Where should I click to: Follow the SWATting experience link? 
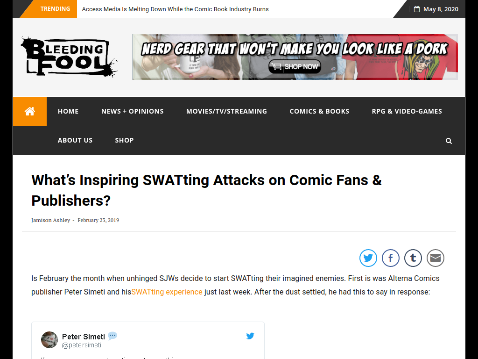pyautogui.click(x=167, y=292)
